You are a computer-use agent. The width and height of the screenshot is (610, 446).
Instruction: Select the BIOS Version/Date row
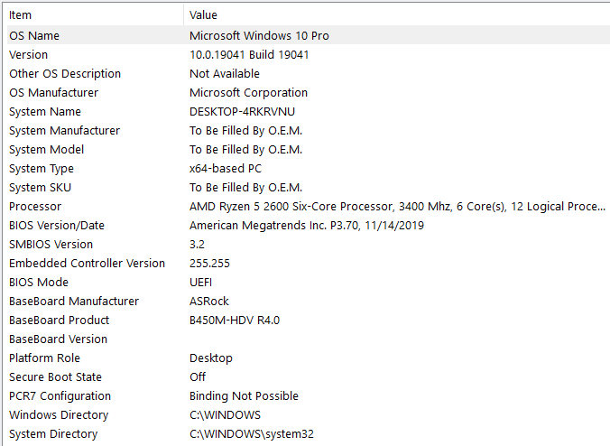tap(57, 226)
